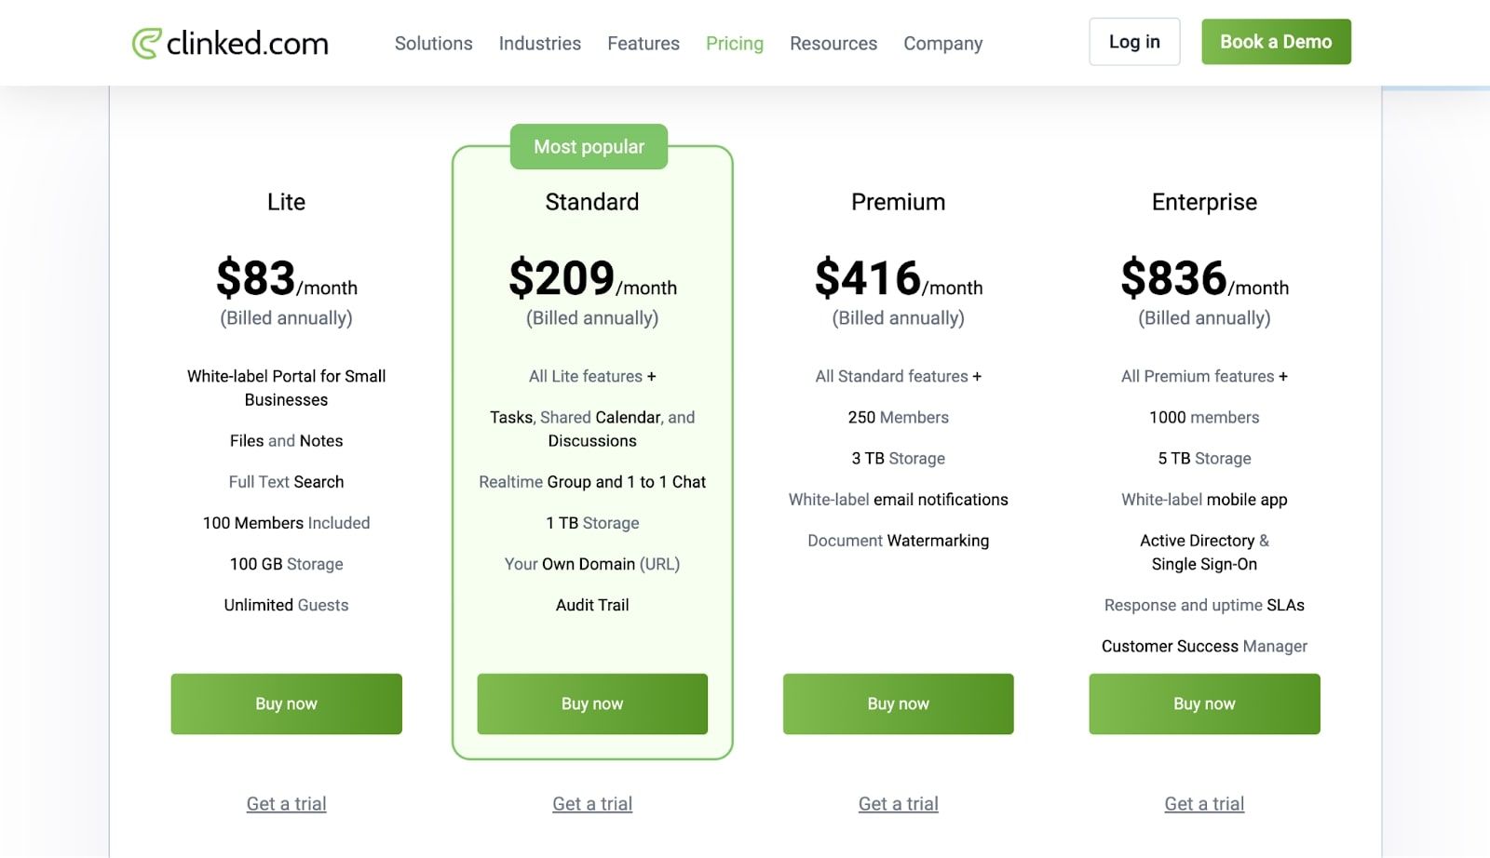Open the Industries menu
The height and width of the screenshot is (858, 1490).
(539, 44)
